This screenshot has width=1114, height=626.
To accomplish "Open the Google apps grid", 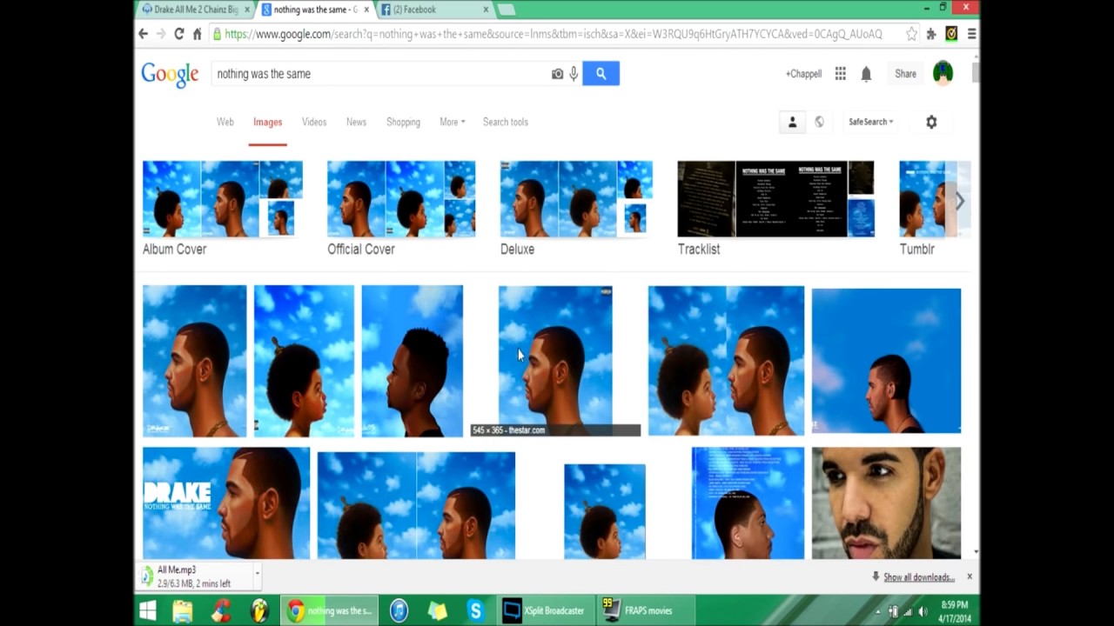I will coord(840,74).
